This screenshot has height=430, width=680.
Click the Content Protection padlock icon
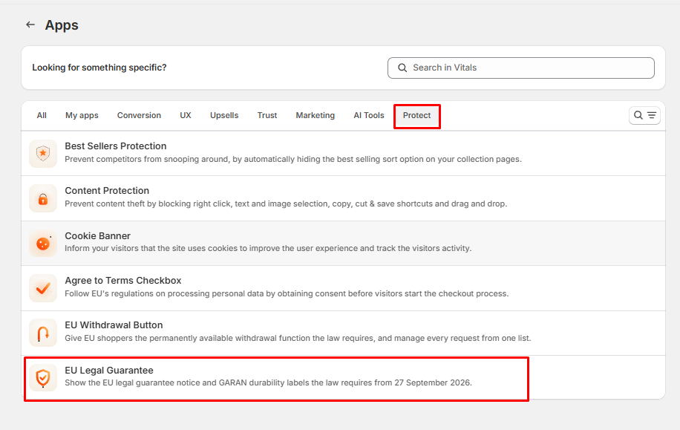coord(43,199)
